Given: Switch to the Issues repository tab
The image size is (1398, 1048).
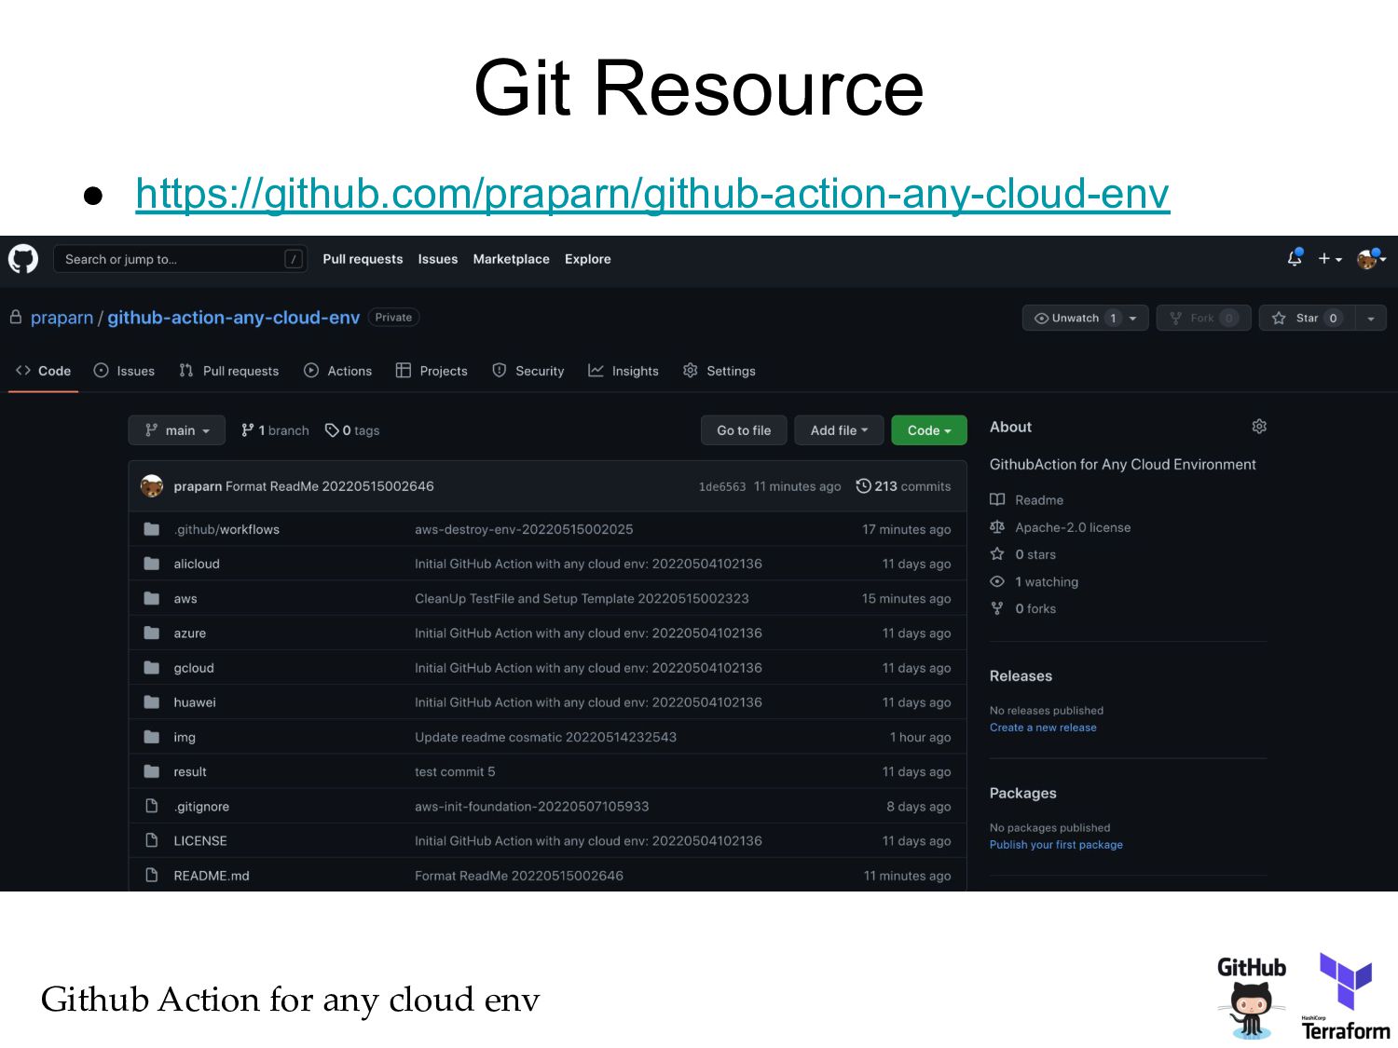Looking at the screenshot, I should coord(125,371).
